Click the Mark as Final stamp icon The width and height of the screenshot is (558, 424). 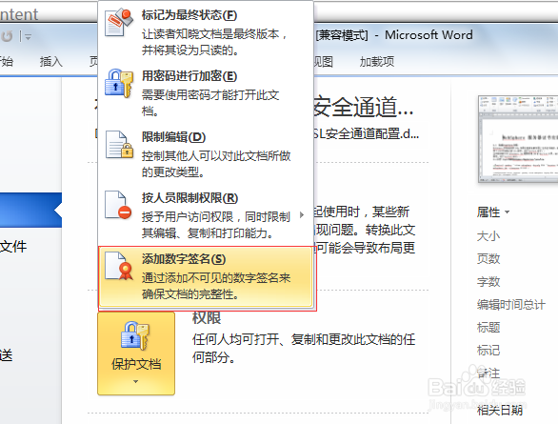pos(119,22)
